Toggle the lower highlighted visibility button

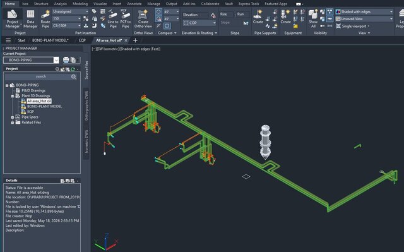330,19
